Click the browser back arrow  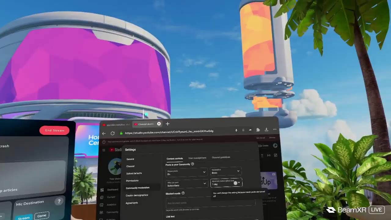click(104, 134)
